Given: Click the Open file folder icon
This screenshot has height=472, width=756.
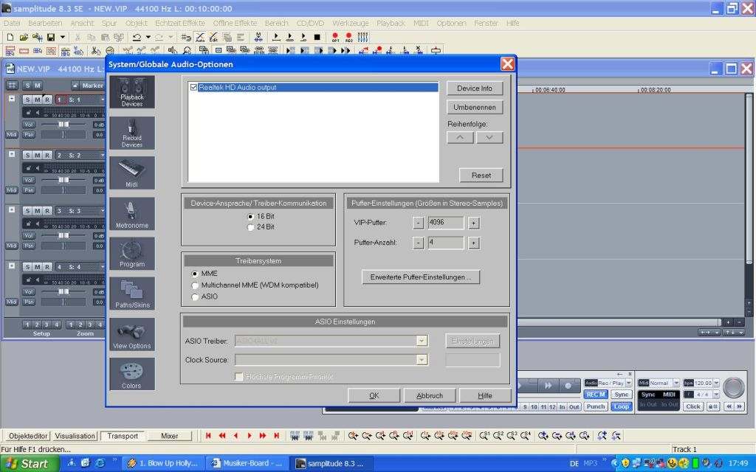Looking at the screenshot, I should point(23,37).
